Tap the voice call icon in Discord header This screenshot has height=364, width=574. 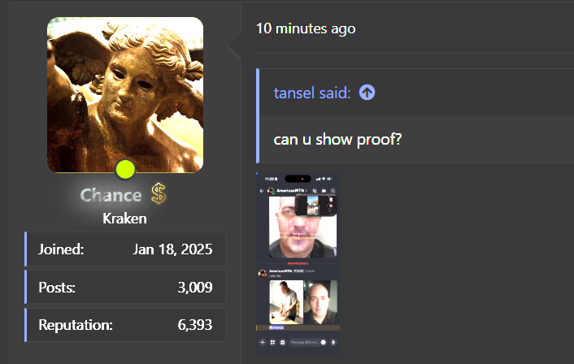coord(315,191)
